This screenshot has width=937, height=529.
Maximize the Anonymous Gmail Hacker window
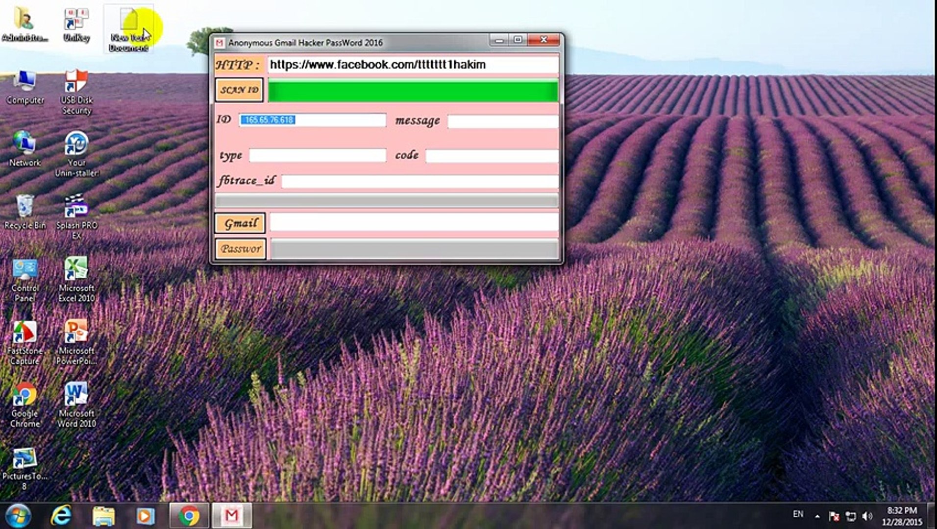click(518, 40)
